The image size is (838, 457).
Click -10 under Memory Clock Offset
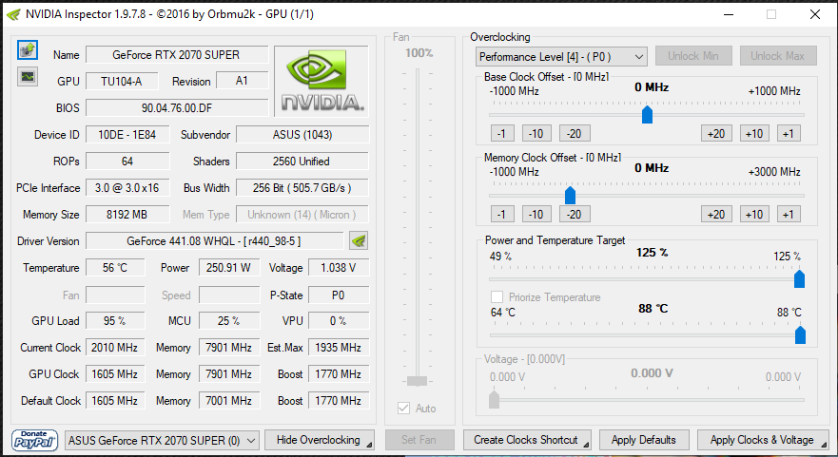click(536, 214)
